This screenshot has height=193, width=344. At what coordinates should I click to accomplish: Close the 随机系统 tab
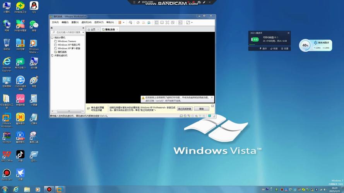click(117, 29)
